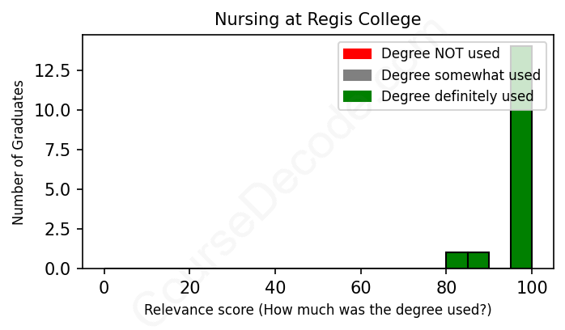
Task: Click the green bar at 80-85
Action: click(x=457, y=260)
